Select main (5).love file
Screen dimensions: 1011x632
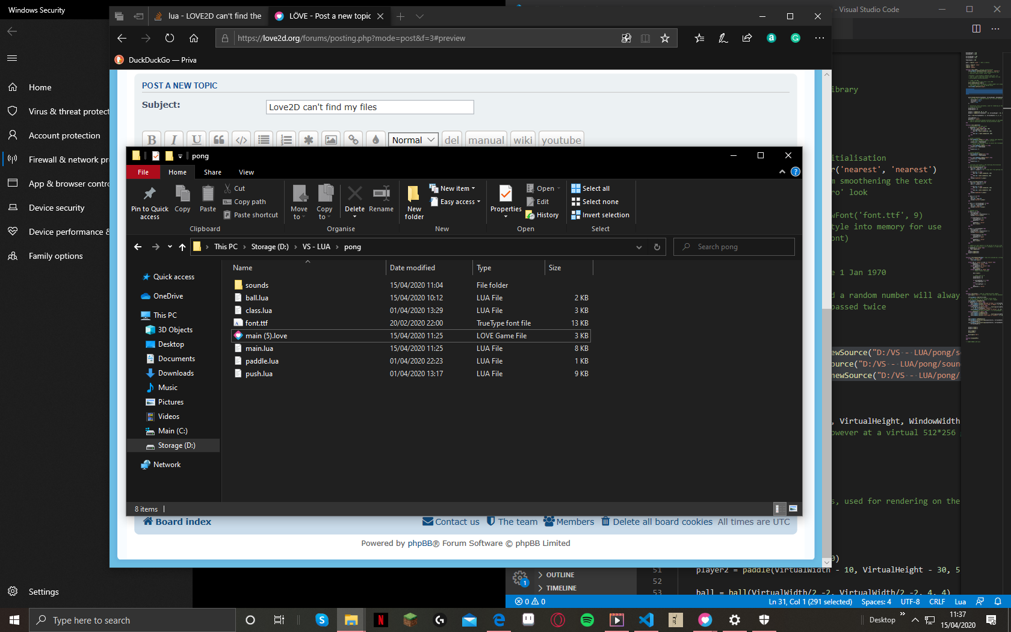(x=410, y=336)
